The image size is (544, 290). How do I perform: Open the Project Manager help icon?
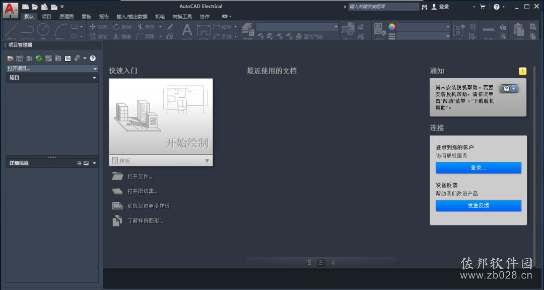(x=93, y=59)
